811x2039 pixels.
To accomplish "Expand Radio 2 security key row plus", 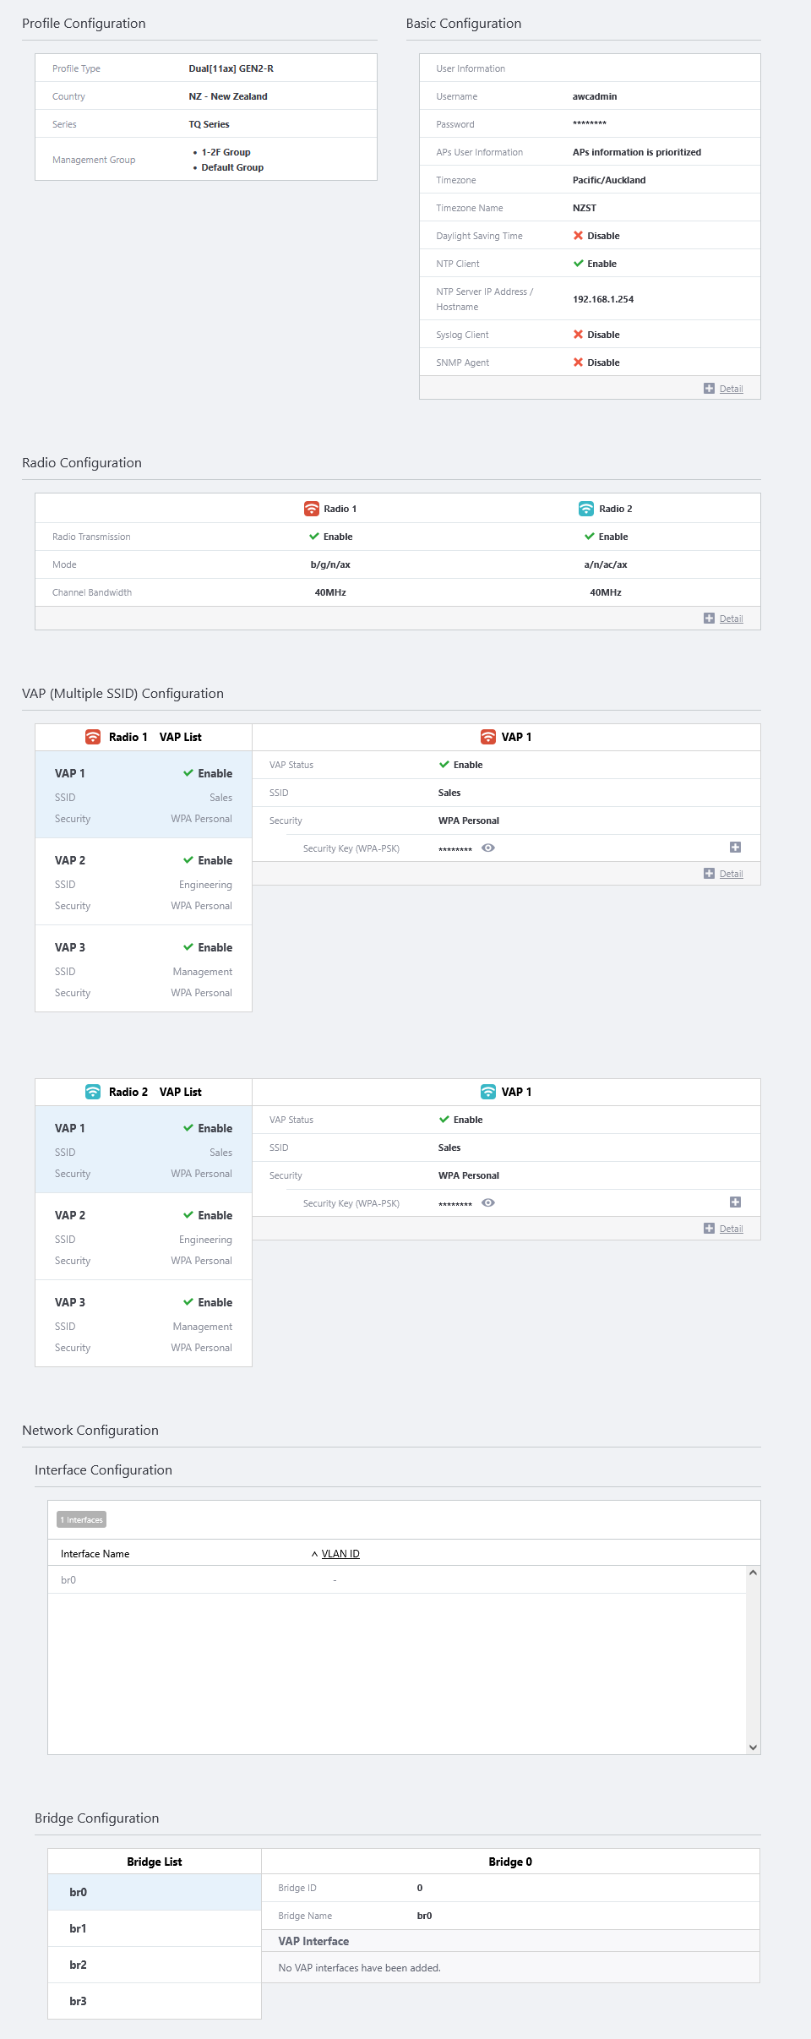I will tap(735, 1202).
